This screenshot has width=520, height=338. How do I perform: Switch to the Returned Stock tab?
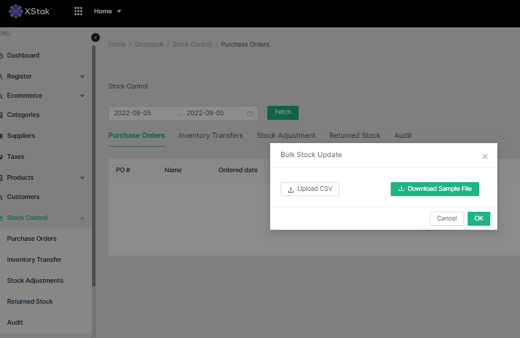(x=355, y=136)
